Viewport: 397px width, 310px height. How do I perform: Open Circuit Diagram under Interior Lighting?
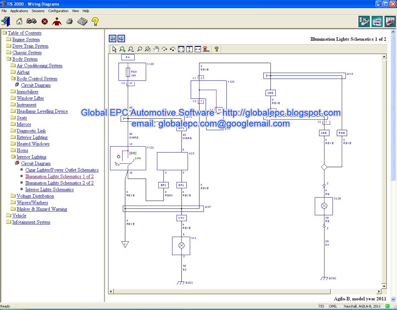[36, 164]
